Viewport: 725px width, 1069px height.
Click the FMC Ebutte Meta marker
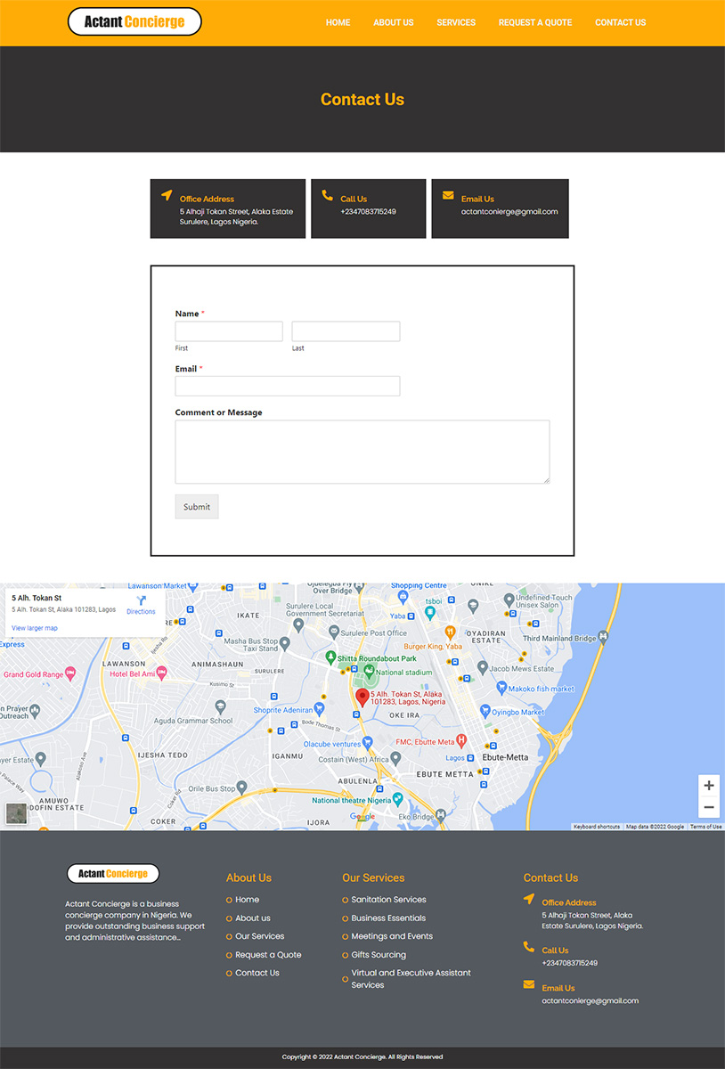461,740
